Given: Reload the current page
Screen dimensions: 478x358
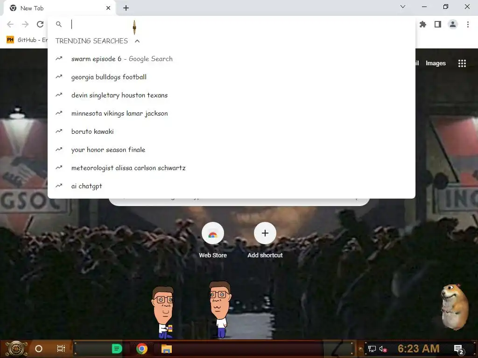Looking at the screenshot, I should pyautogui.click(x=40, y=24).
